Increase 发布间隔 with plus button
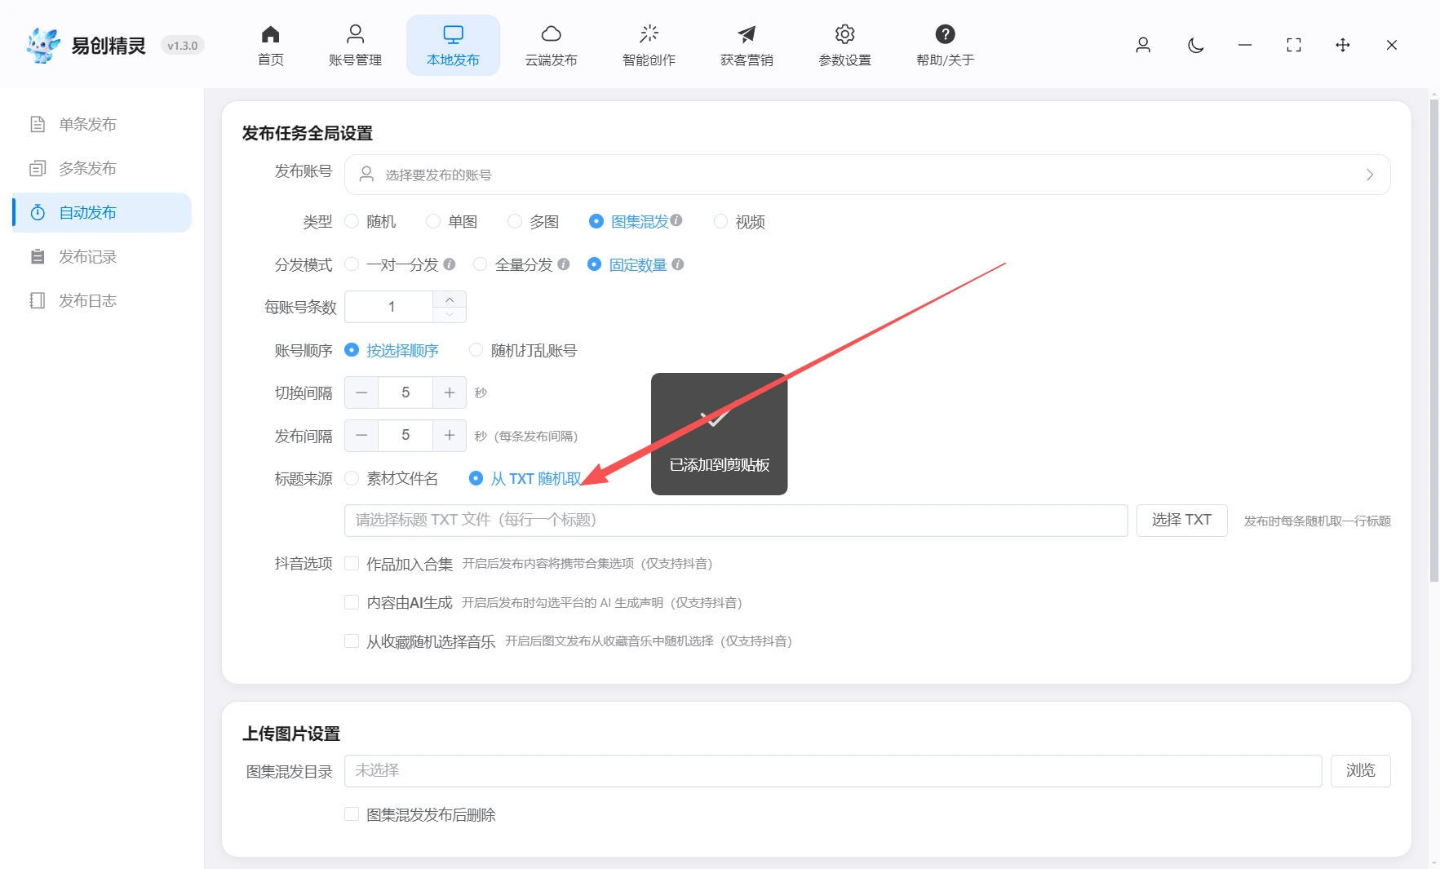 point(450,435)
